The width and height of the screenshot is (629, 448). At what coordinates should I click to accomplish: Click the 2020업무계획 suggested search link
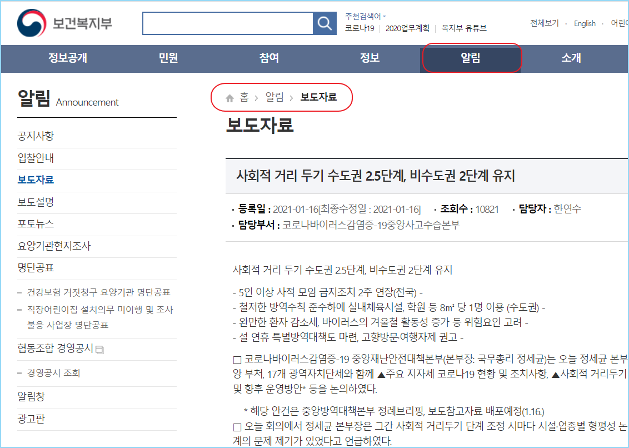(x=407, y=28)
